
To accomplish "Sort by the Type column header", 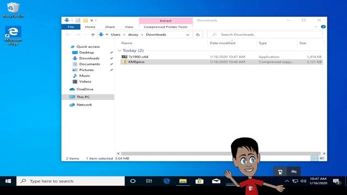I will [262, 43].
